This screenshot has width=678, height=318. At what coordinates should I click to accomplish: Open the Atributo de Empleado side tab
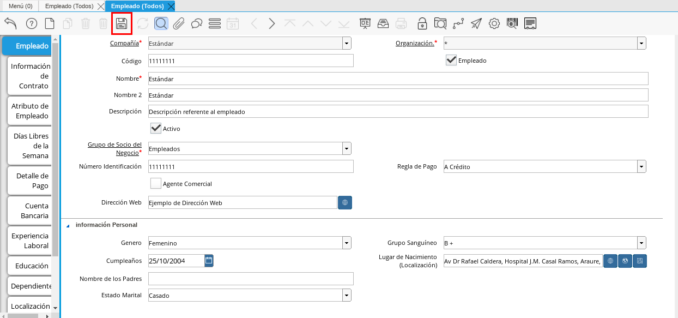pyautogui.click(x=29, y=111)
